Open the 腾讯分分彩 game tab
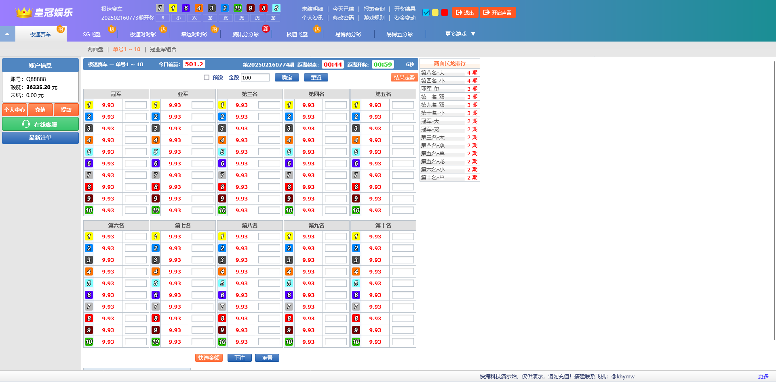The image size is (776, 382). 246,34
